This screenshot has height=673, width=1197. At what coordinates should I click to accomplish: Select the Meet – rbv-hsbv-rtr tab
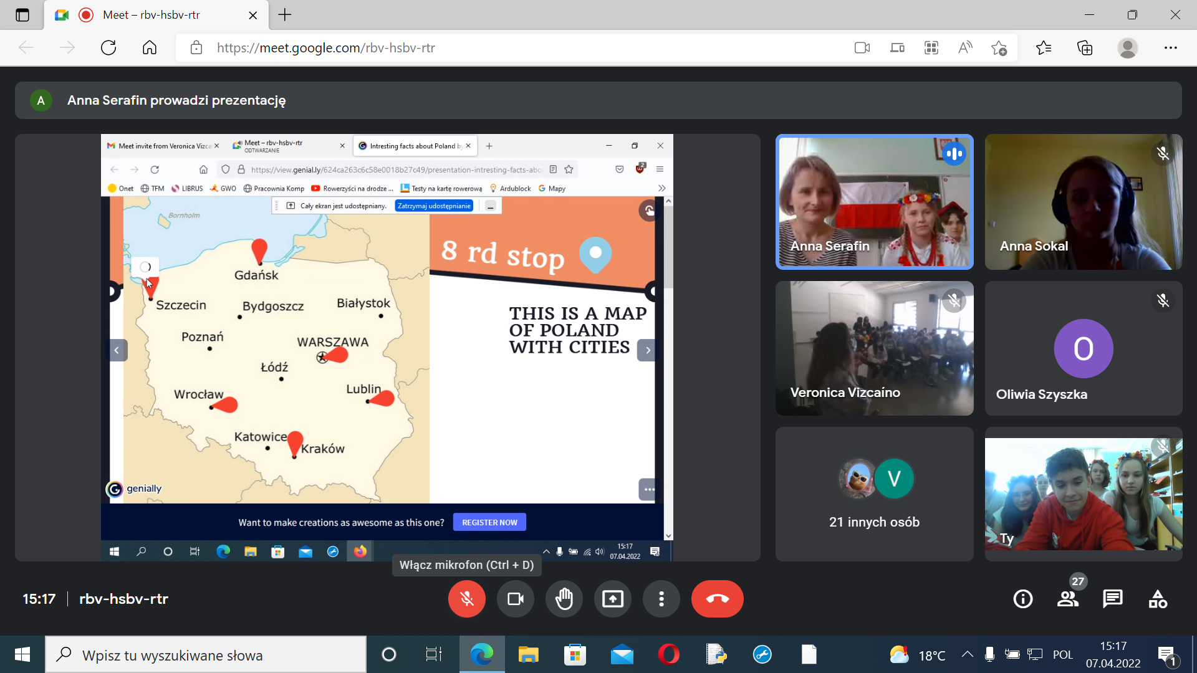coord(151,15)
